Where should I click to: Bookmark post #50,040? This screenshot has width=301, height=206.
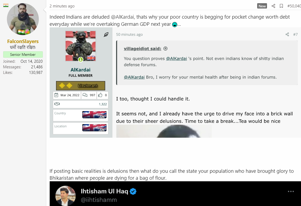click(x=281, y=6)
